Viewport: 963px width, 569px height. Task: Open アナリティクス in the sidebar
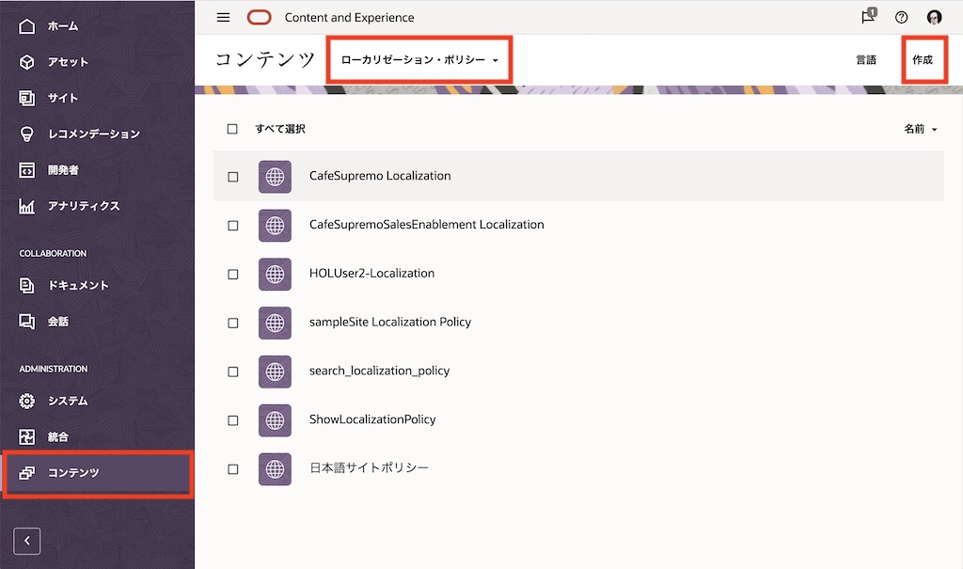point(84,206)
